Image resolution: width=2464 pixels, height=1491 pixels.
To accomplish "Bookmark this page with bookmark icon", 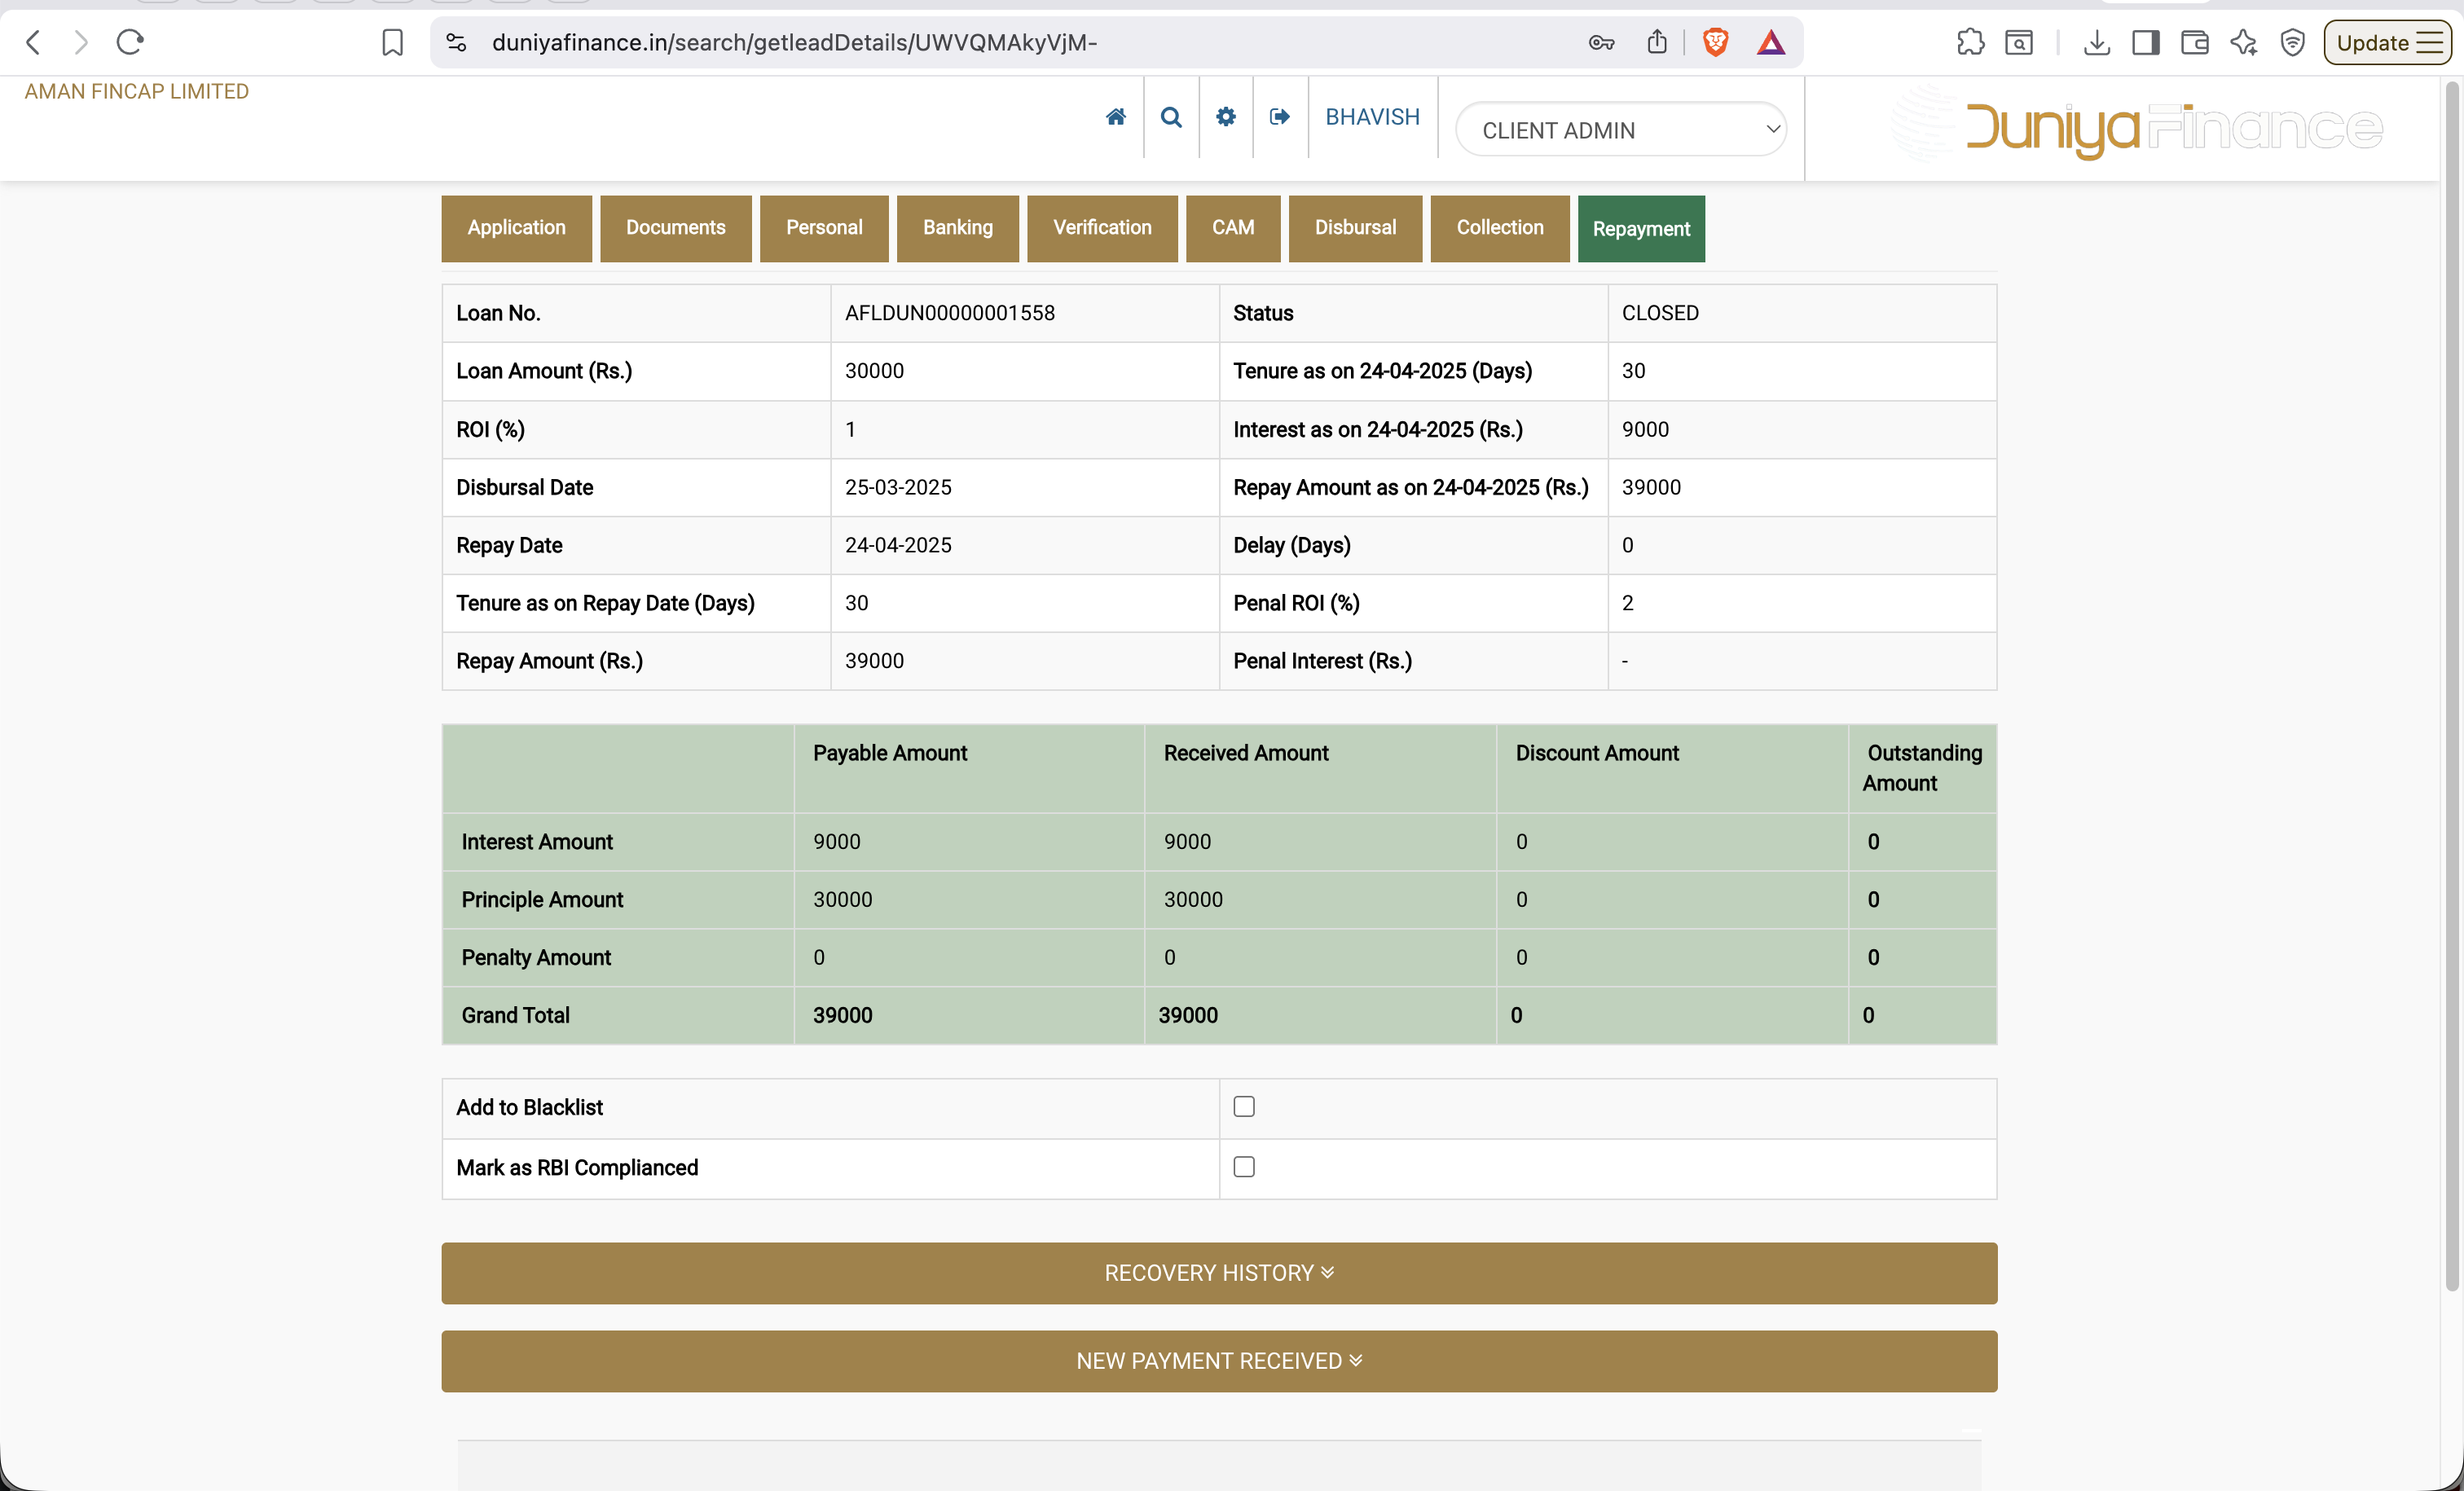I will click(x=393, y=42).
